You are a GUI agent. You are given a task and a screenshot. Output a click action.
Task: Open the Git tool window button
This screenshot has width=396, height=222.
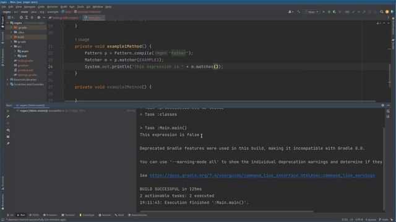pos(10,215)
